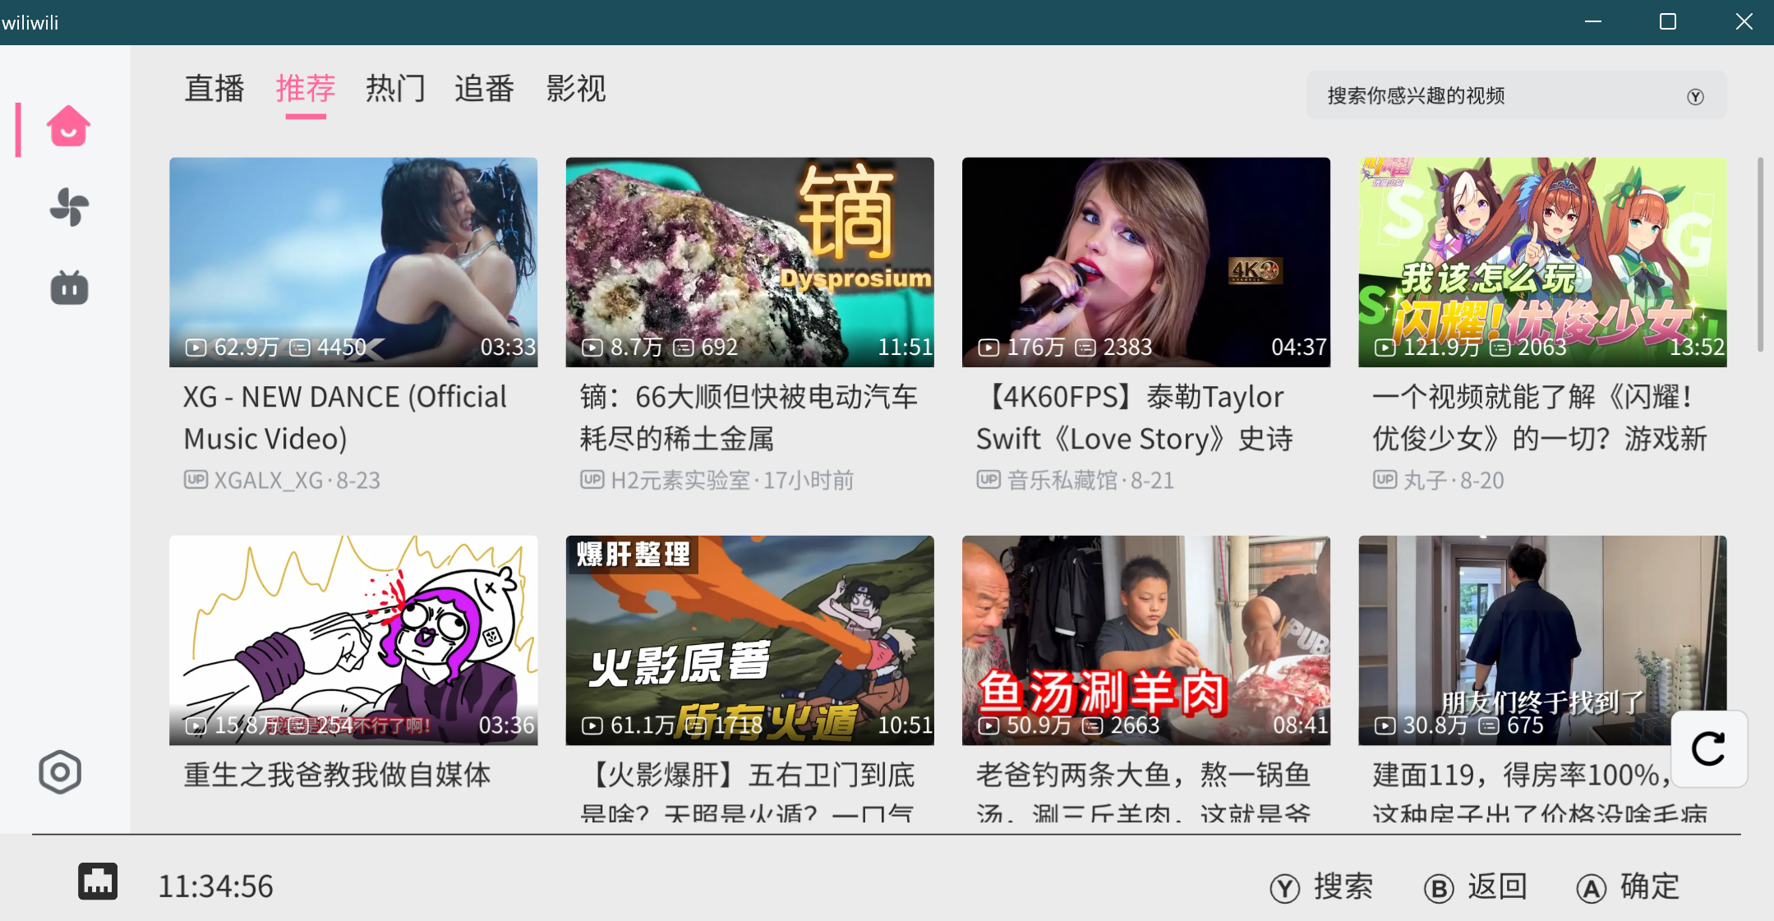The height and width of the screenshot is (921, 1774).
Task: Click duration 11:51 on 镝 video
Action: pyautogui.click(x=905, y=348)
